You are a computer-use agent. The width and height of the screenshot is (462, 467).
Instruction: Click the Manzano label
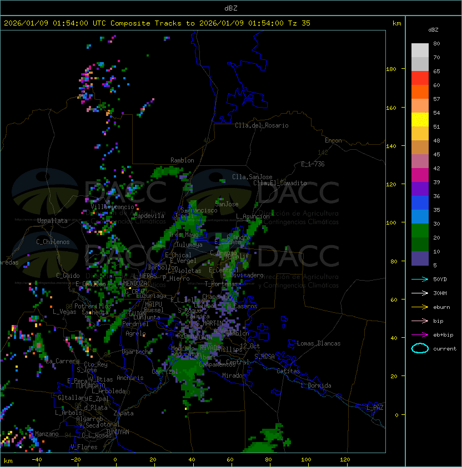pos(47,434)
